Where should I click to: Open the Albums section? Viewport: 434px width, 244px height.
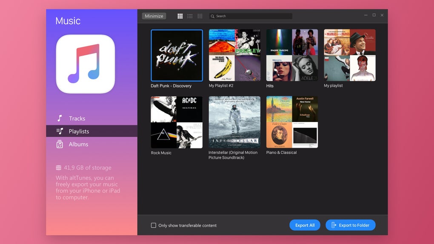[x=91, y=144]
